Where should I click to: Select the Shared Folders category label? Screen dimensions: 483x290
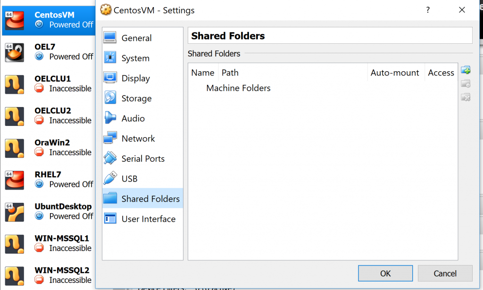click(x=150, y=199)
